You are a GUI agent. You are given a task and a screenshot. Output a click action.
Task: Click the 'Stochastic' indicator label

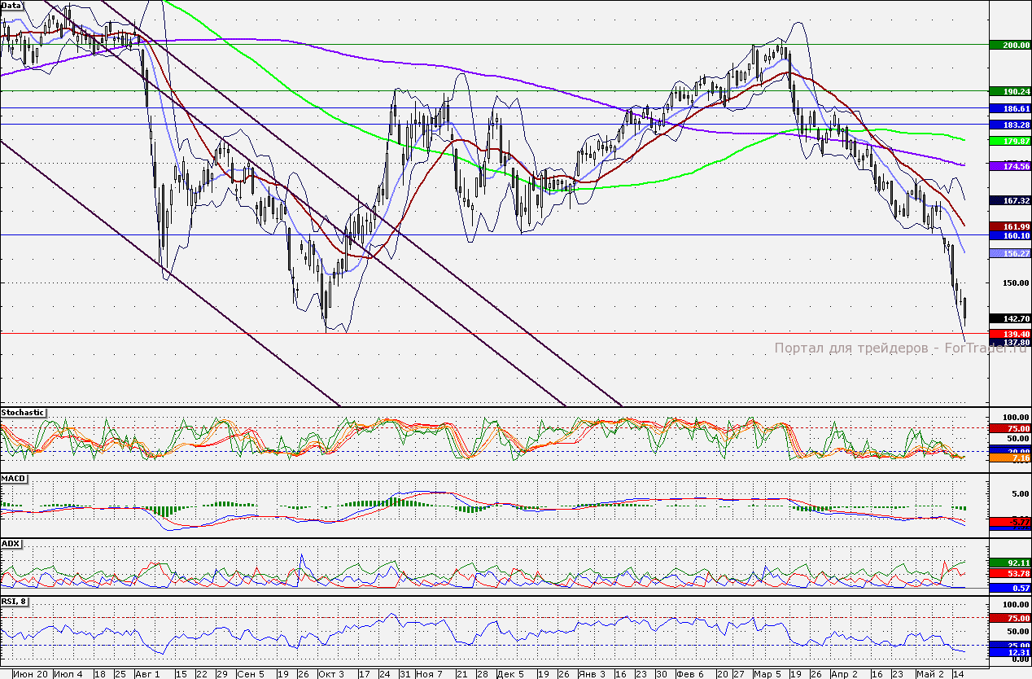23,413
